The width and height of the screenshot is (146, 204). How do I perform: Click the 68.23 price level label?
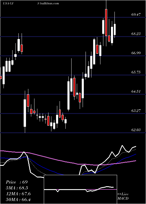click(x=136, y=34)
